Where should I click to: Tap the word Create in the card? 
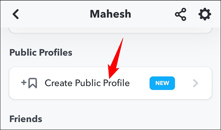(58, 83)
